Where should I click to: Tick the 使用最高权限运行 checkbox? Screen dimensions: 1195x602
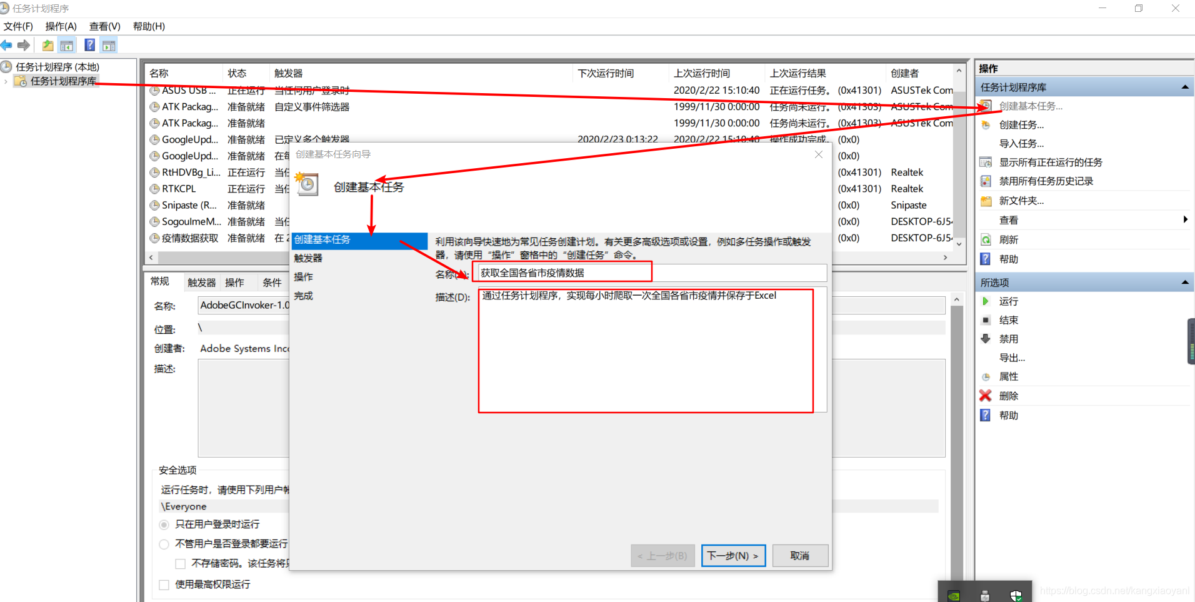pos(164,584)
